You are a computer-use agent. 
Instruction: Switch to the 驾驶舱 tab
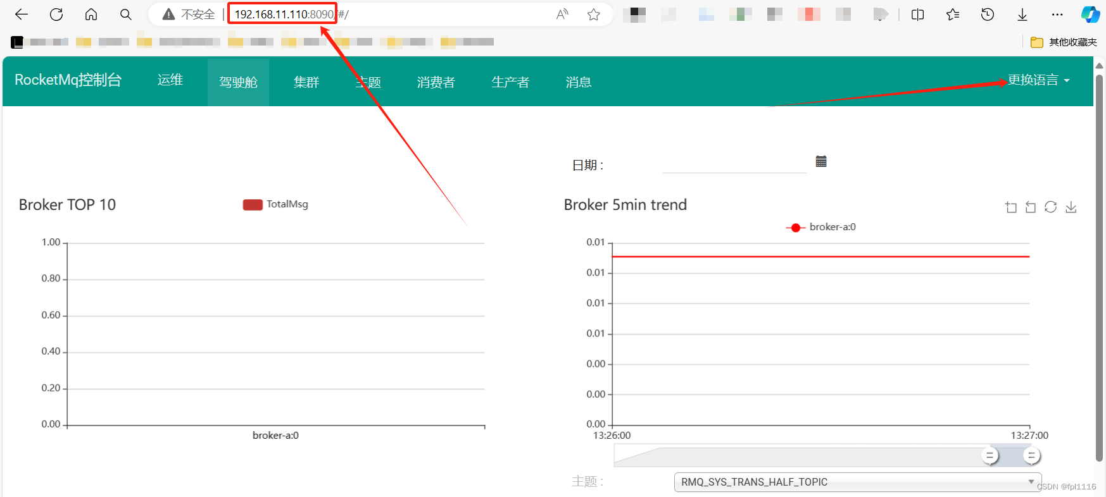pos(238,82)
